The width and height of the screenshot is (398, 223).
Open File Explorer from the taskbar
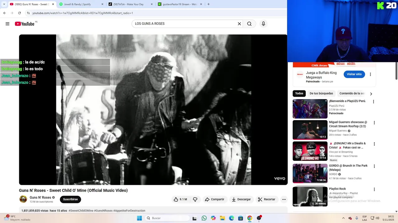(222, 218)
